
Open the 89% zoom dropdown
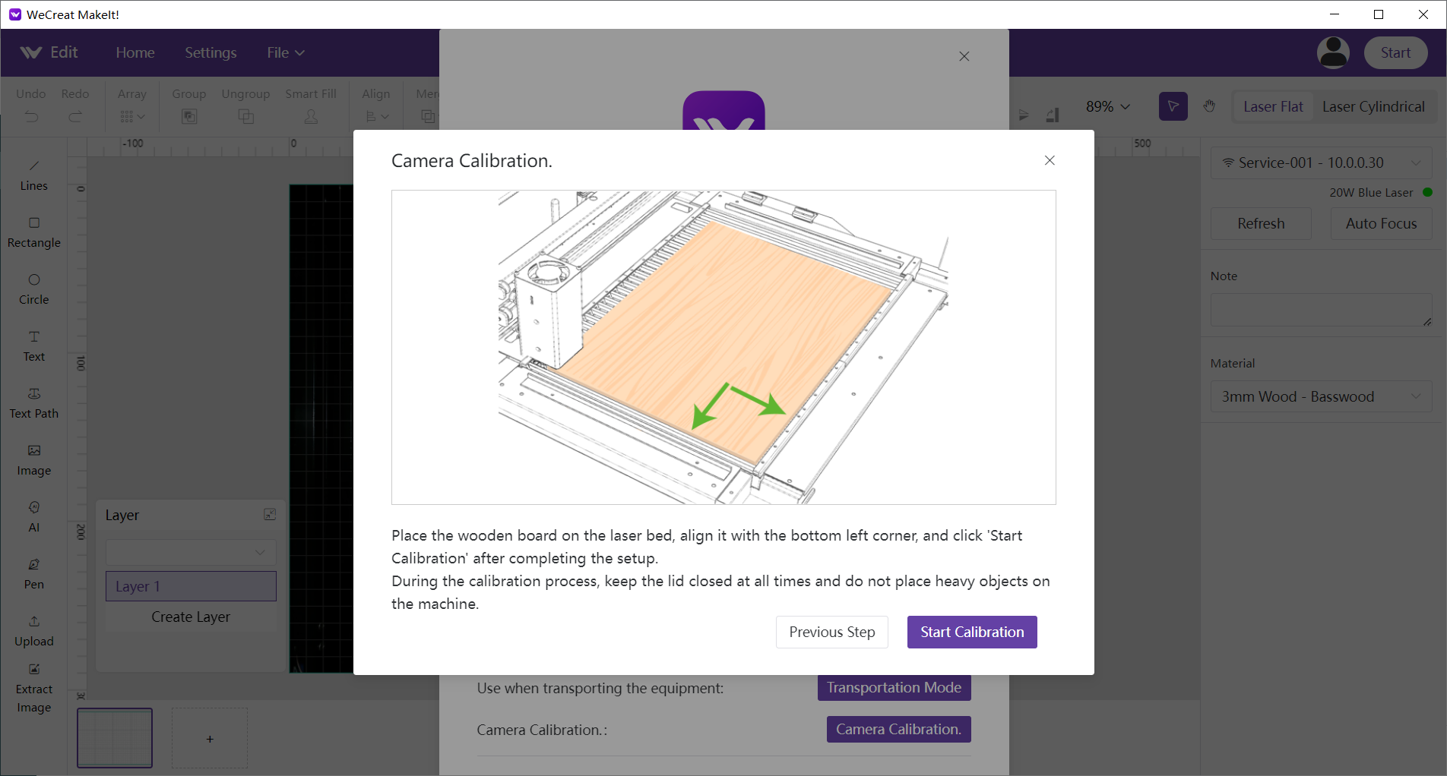[x=1107, y=106]
